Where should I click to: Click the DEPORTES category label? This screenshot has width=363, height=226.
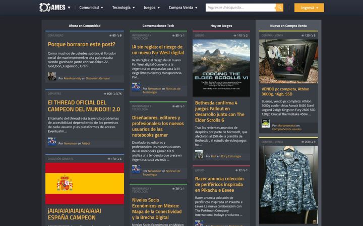coord(54,94)
